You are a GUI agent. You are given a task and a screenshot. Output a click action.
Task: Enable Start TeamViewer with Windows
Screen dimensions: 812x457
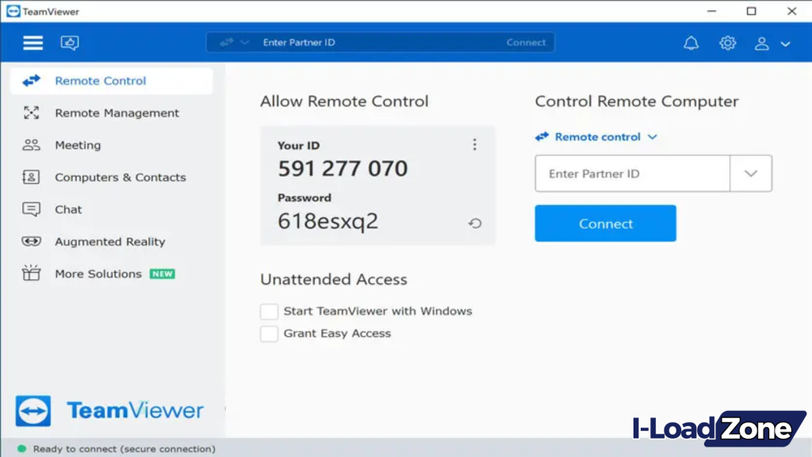(x=269, y=311)
